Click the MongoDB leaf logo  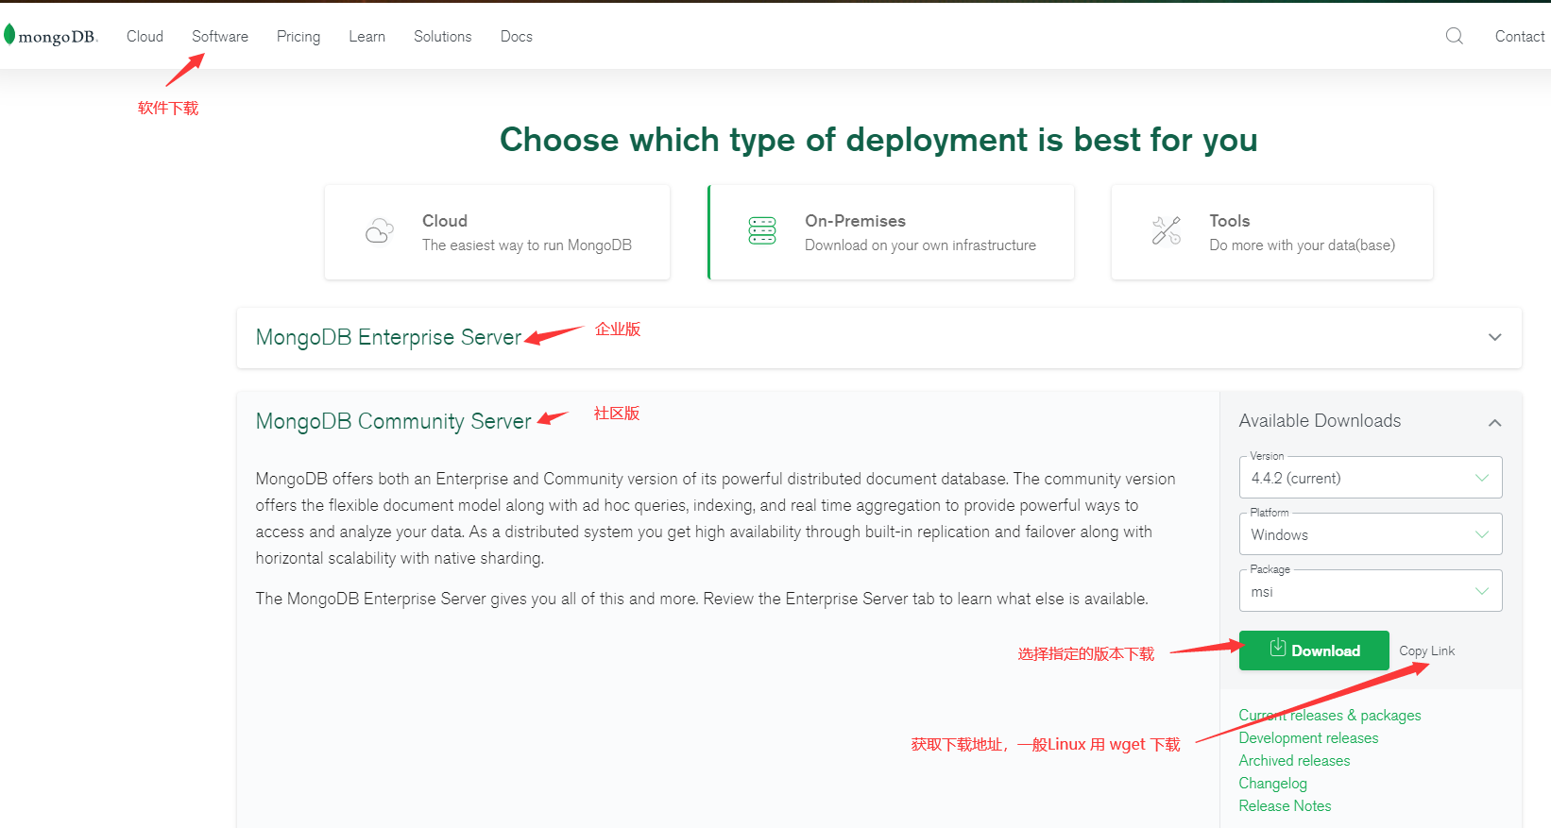9,36
